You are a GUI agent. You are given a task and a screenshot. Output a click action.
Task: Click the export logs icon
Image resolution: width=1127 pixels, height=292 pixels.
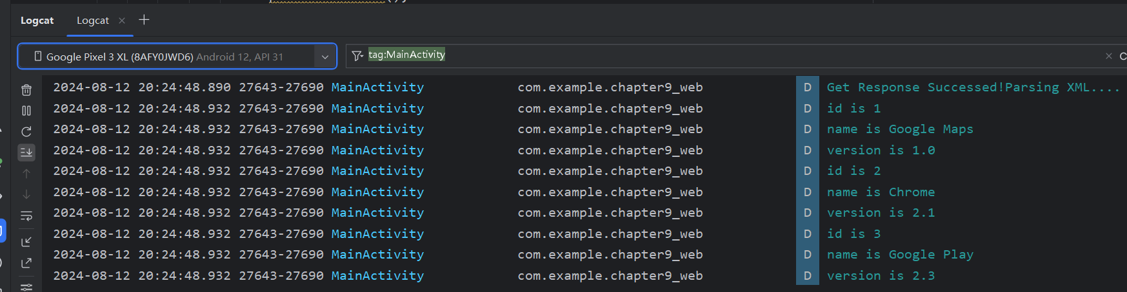click(x=26, y=263)
